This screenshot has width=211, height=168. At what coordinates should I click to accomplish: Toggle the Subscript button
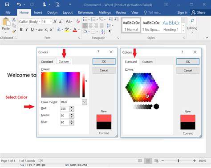[46, 30]
